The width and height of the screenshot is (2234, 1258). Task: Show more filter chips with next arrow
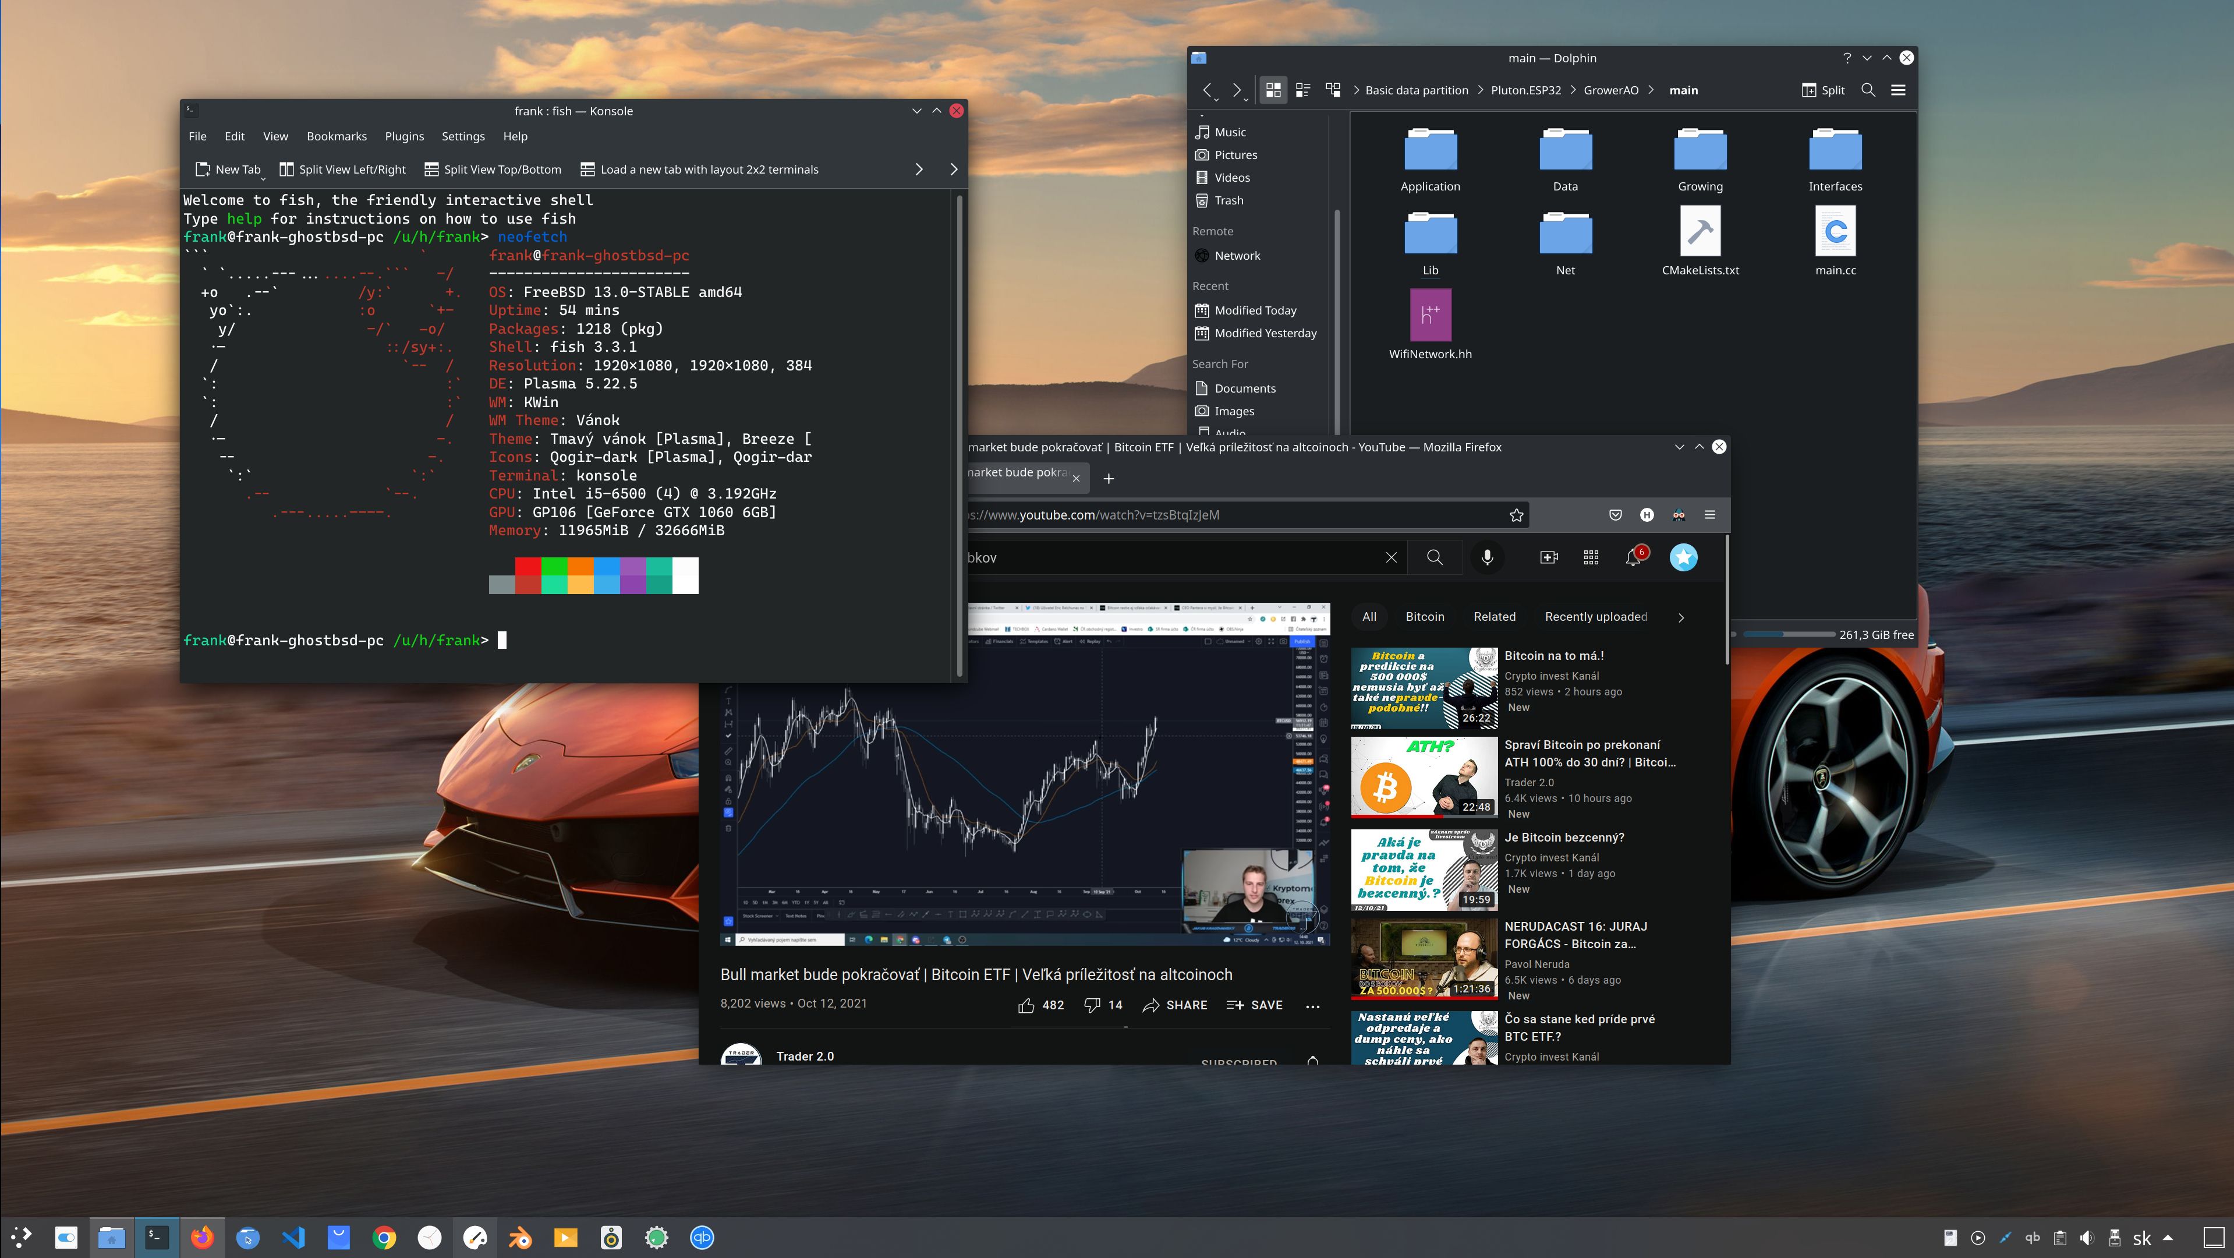click(x=1681, y=618)
